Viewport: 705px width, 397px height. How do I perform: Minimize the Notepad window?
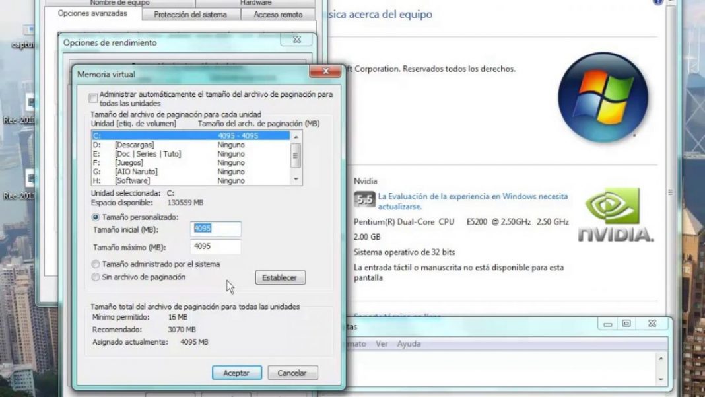[x=607, y=323]
